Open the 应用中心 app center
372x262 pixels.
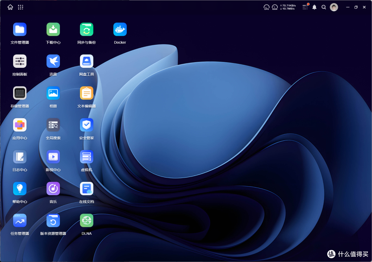click(20, 125)
